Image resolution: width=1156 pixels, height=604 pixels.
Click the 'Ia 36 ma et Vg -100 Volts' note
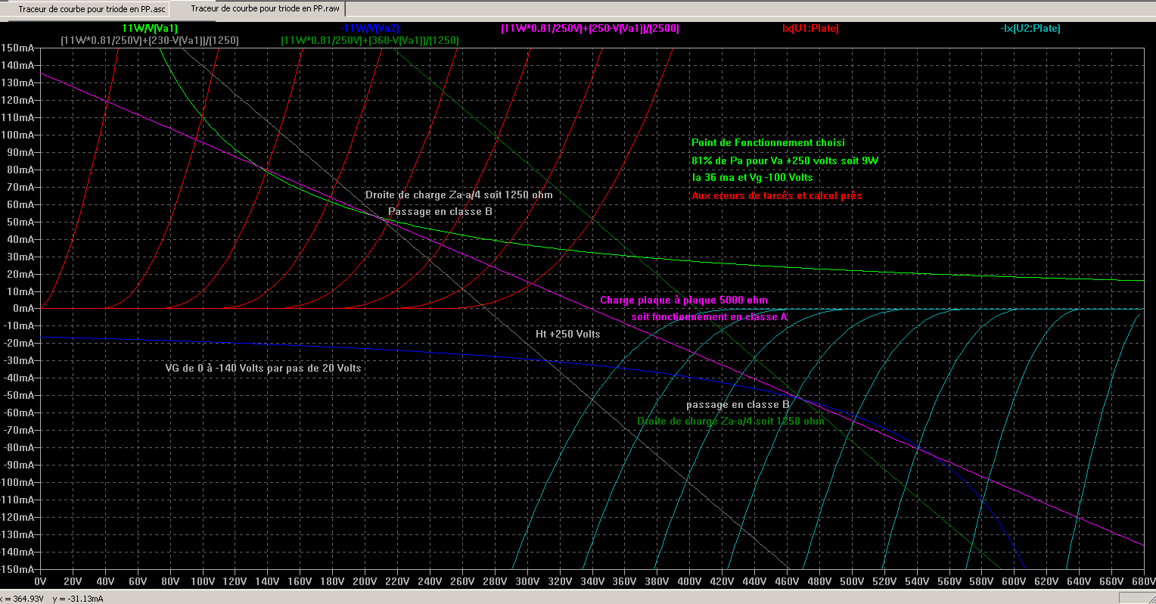[x=752, y=177]
